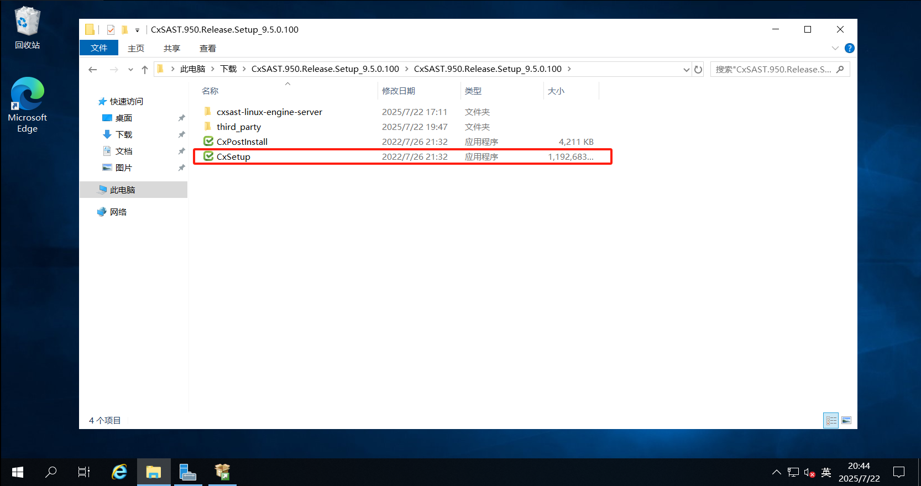921x486 pixels.
Task: Click the New Folder quick access icon
Action: [x=124, y=29]
